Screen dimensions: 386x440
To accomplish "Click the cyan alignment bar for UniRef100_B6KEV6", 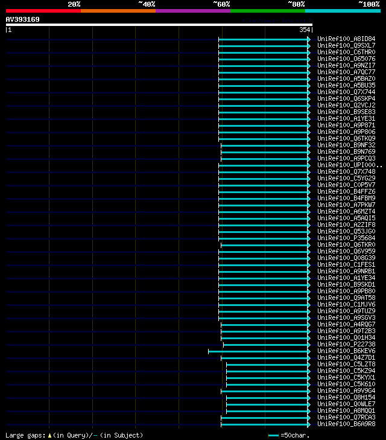I will coord(258,351).
